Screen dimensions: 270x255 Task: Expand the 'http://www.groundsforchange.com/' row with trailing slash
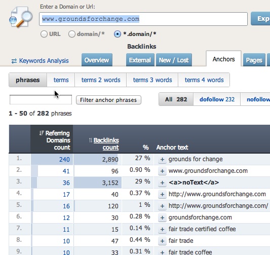[x=162, y=206]
